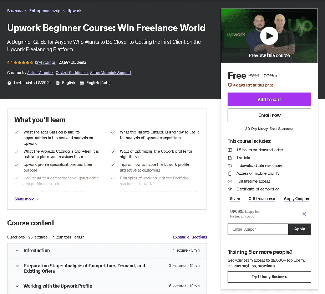The height and width of the screenshot is (294, 325).
Task: Expand all course sections
Action: point(190,237)
